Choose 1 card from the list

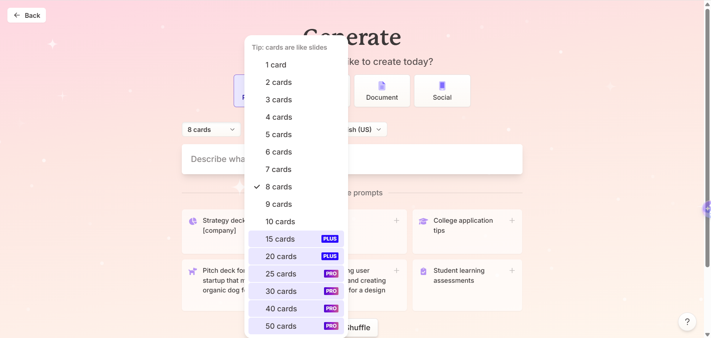[x=276, y=65]
